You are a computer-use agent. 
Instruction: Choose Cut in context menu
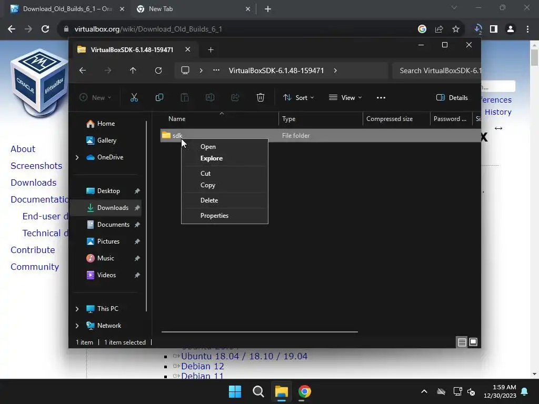pos(224,174)
